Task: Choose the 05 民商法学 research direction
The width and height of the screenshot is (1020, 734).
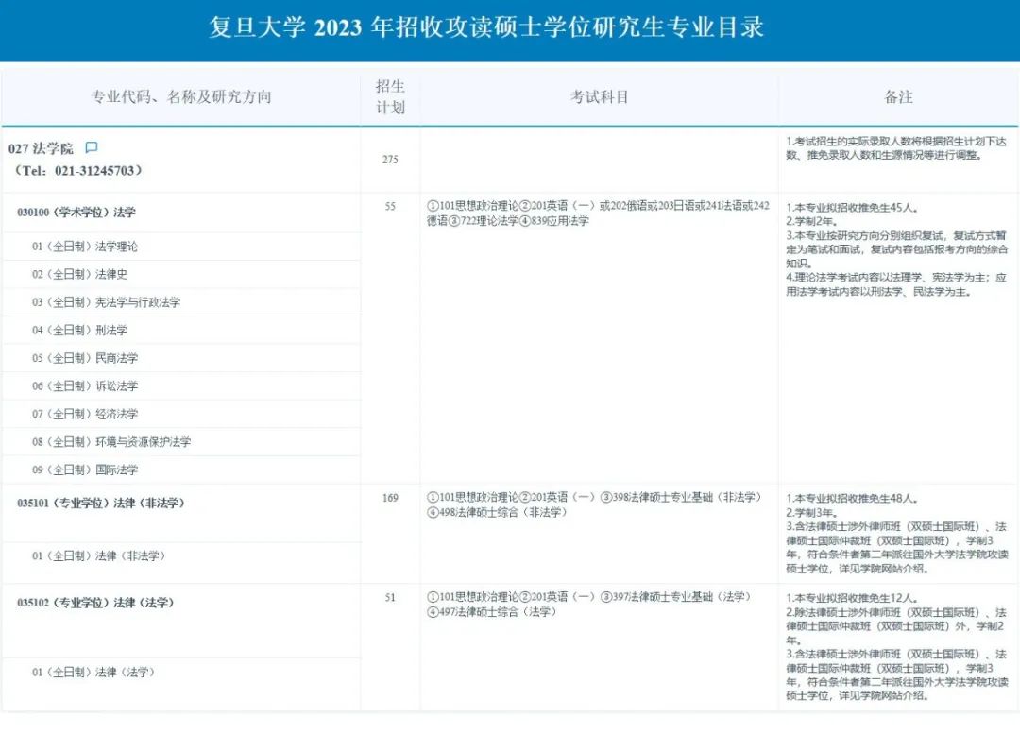Action: pos(85,358)
